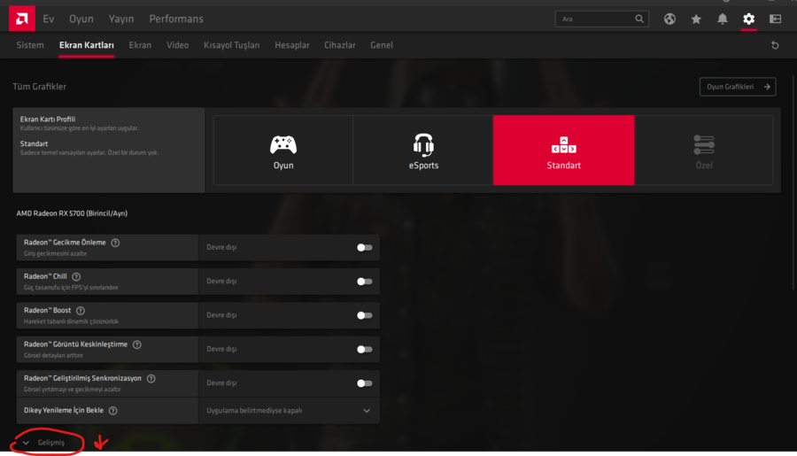Open the Dikey Yenileme İçin Bekle dropdown

click(289, 411)
